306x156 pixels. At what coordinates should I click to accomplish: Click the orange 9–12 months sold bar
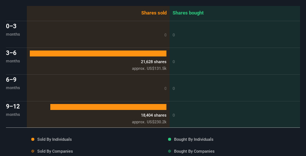108,107
